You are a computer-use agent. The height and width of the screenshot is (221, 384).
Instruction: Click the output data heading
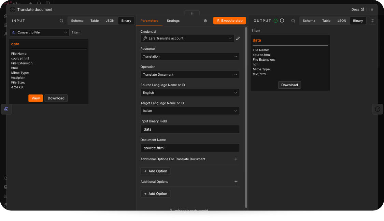point(257,40)
